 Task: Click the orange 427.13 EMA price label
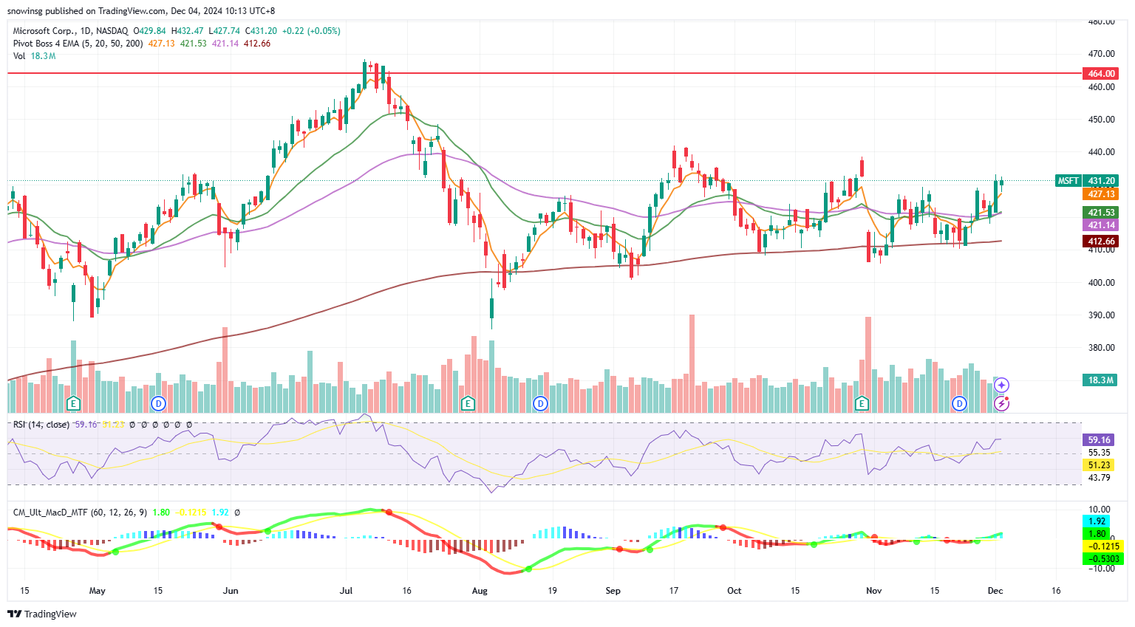(1101, 194)
